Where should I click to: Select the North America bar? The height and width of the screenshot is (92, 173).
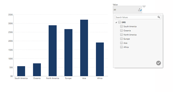pyautogui.click(x=53, y=51)
